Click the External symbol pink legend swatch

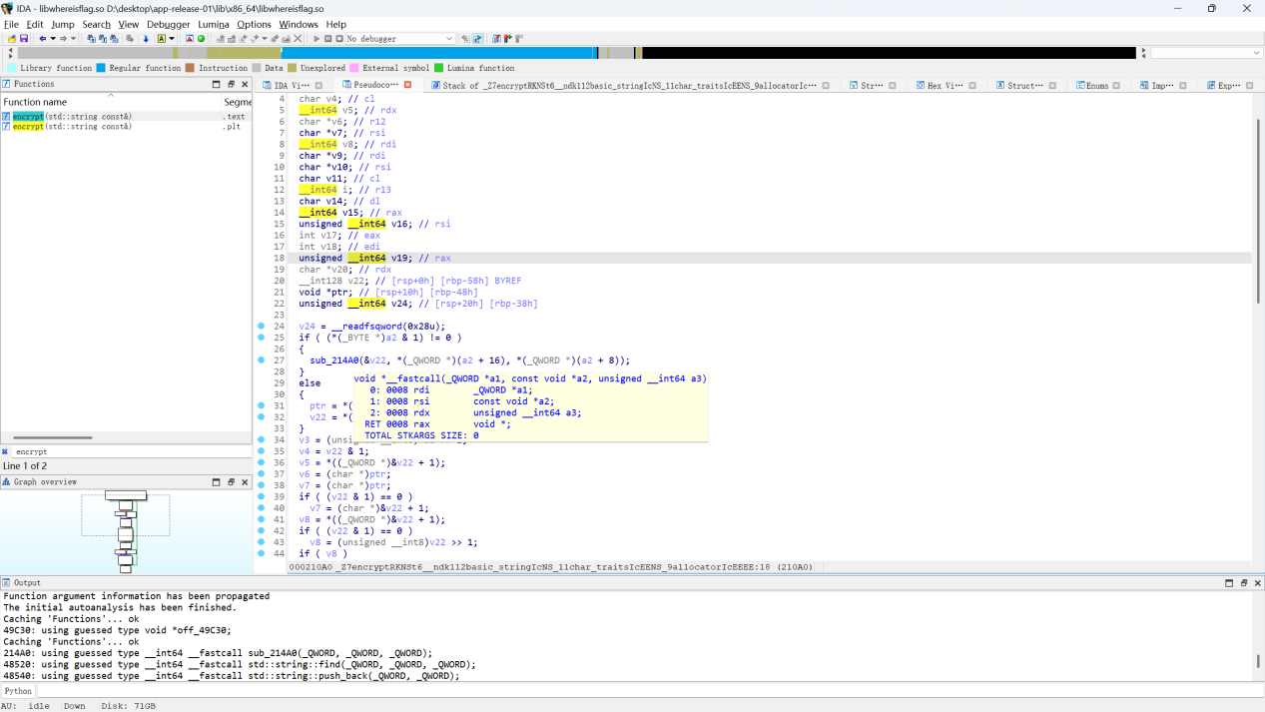pyautogui.click(x=354, y=68)
